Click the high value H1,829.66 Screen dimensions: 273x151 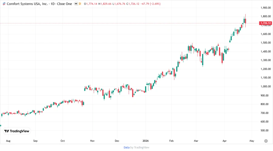tap(105, 4)
